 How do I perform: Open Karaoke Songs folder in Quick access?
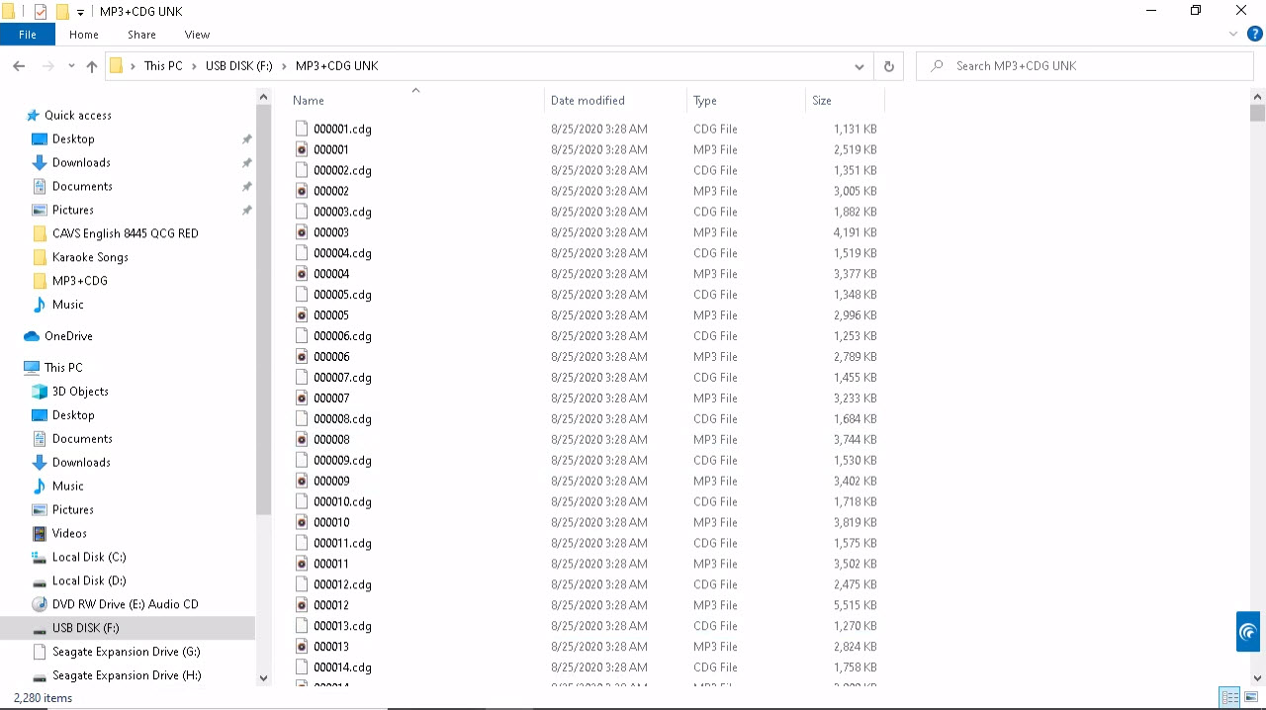[90, 257]
